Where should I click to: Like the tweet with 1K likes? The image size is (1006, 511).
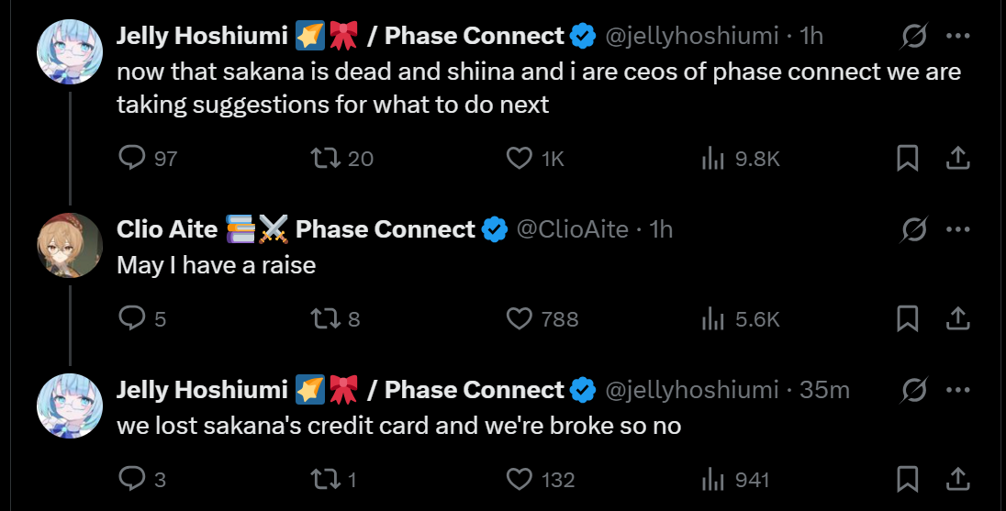tap(520, 159)
